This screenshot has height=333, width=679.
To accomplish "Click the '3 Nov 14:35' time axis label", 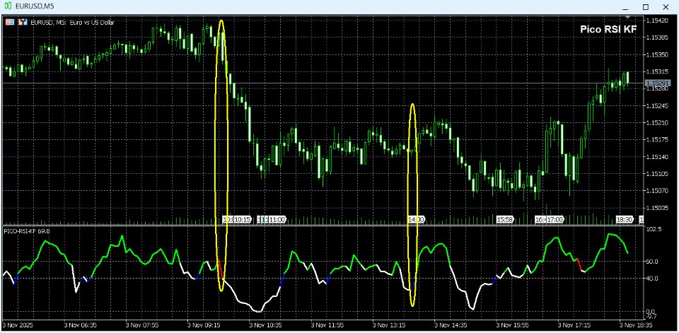I will 452,325.
